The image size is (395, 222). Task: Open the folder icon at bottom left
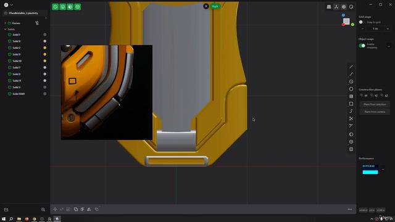pyautogui.click(x=6, y=210)
